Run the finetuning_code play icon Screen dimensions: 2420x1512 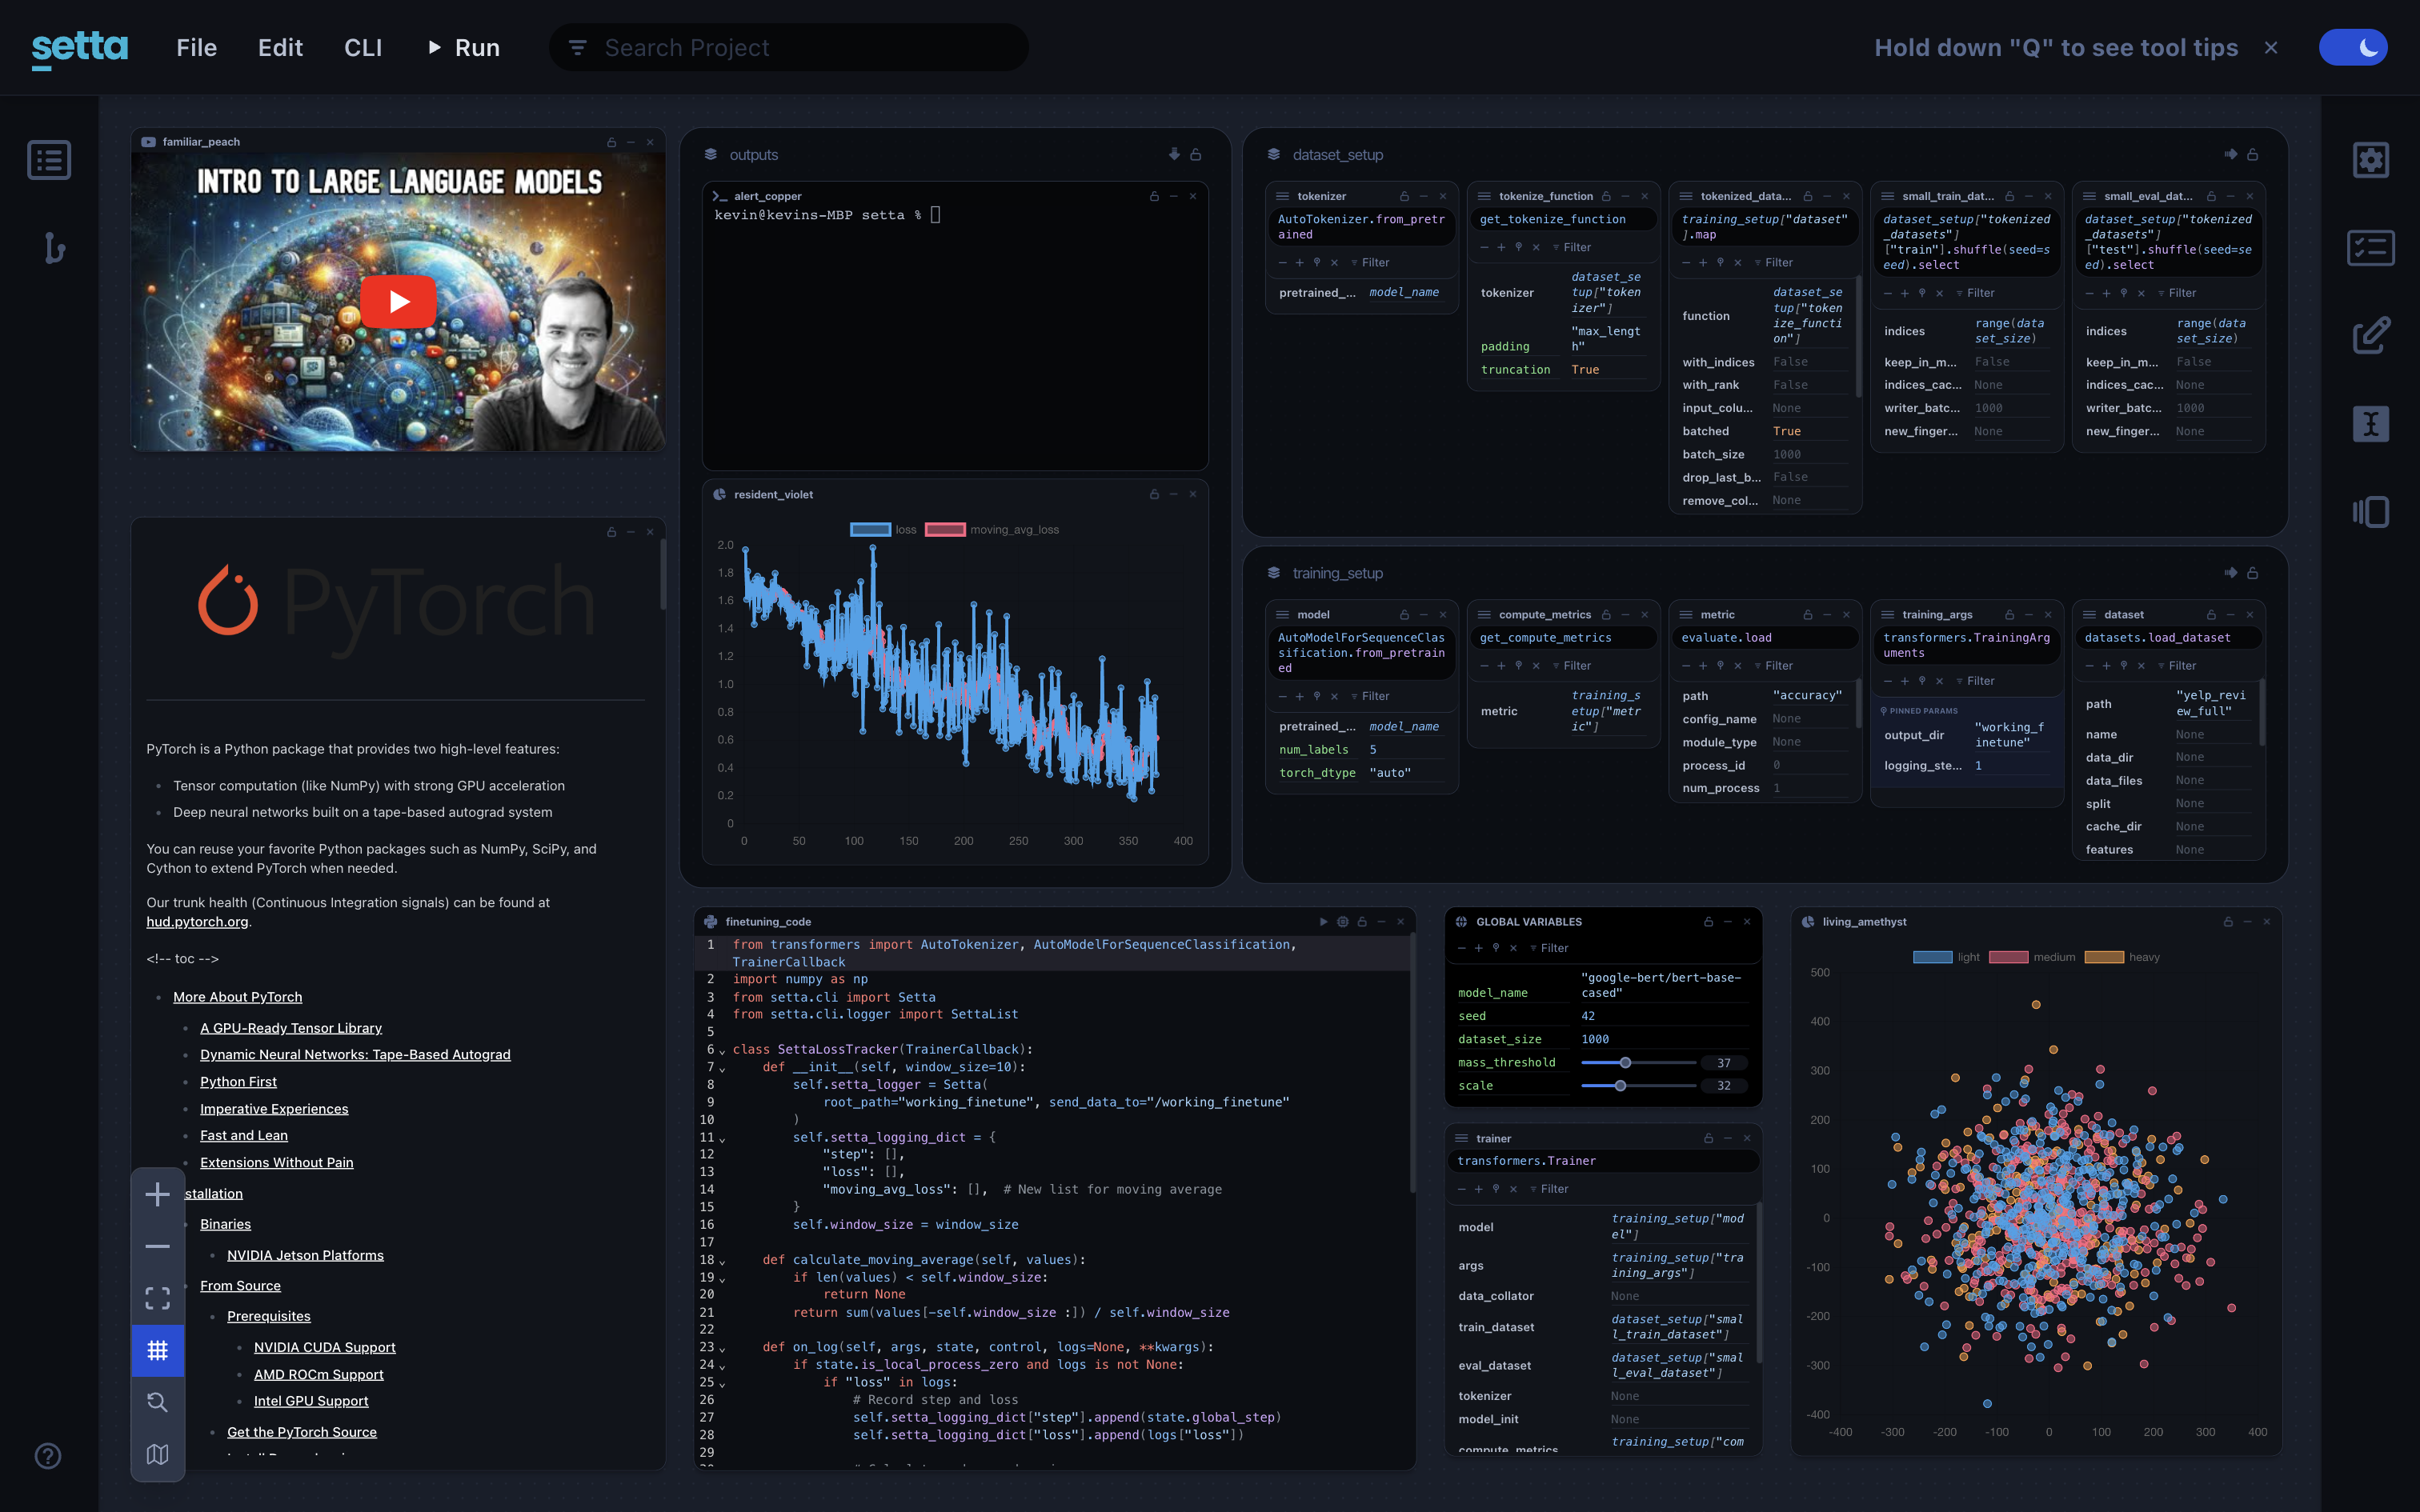tap(1323, 922)
